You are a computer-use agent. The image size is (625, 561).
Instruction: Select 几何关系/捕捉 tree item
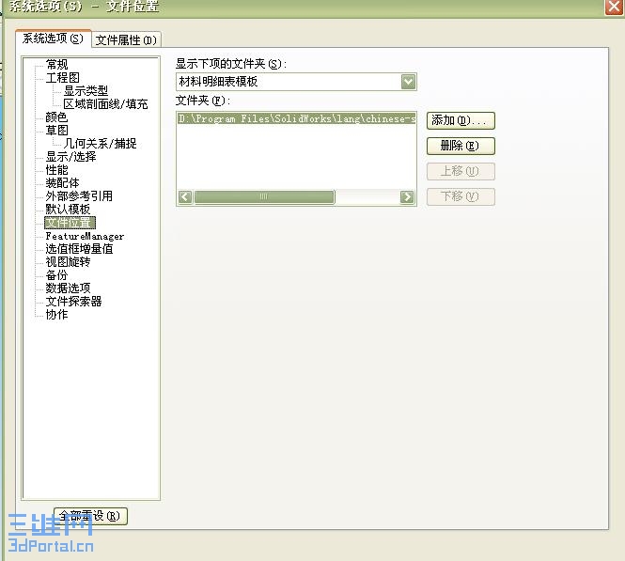pos(100,143)
